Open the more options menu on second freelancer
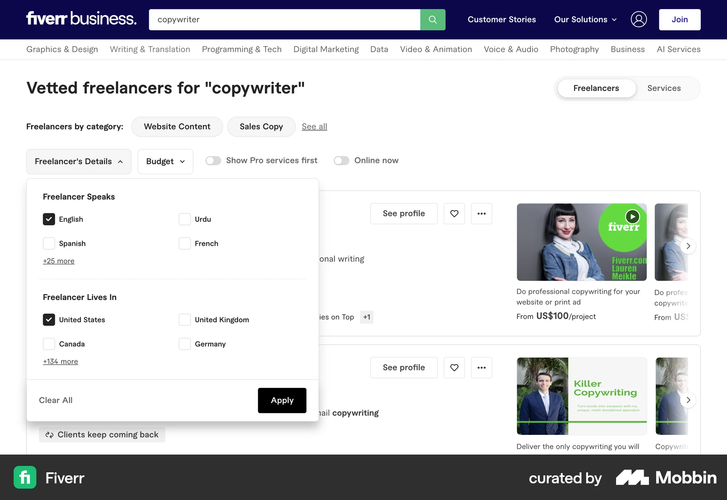 click(481, 367)
